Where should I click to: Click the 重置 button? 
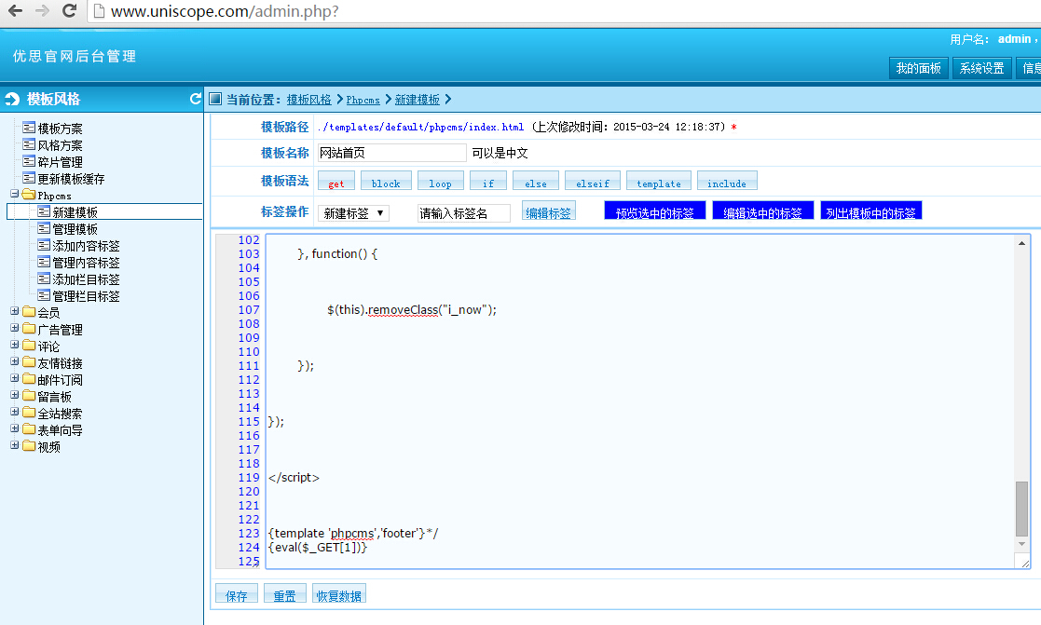point(285,594)
